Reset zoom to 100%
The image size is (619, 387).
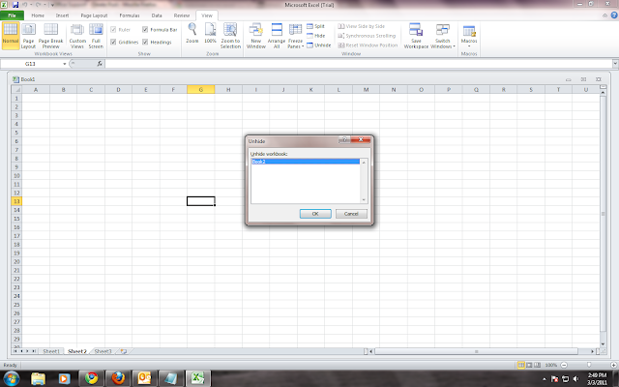pos(210,33)
